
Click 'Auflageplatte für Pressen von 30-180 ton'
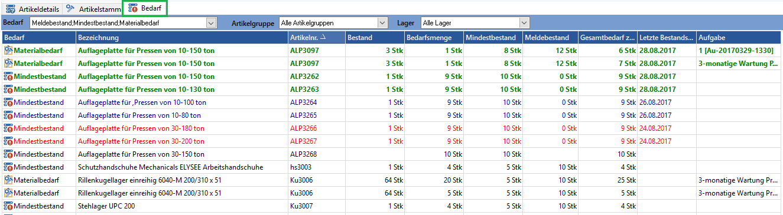[141, 128]
